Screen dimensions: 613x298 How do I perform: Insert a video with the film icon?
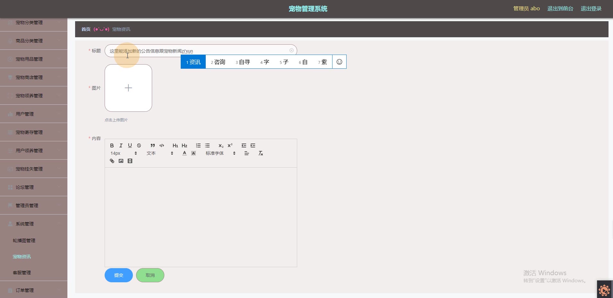point(130,161)
